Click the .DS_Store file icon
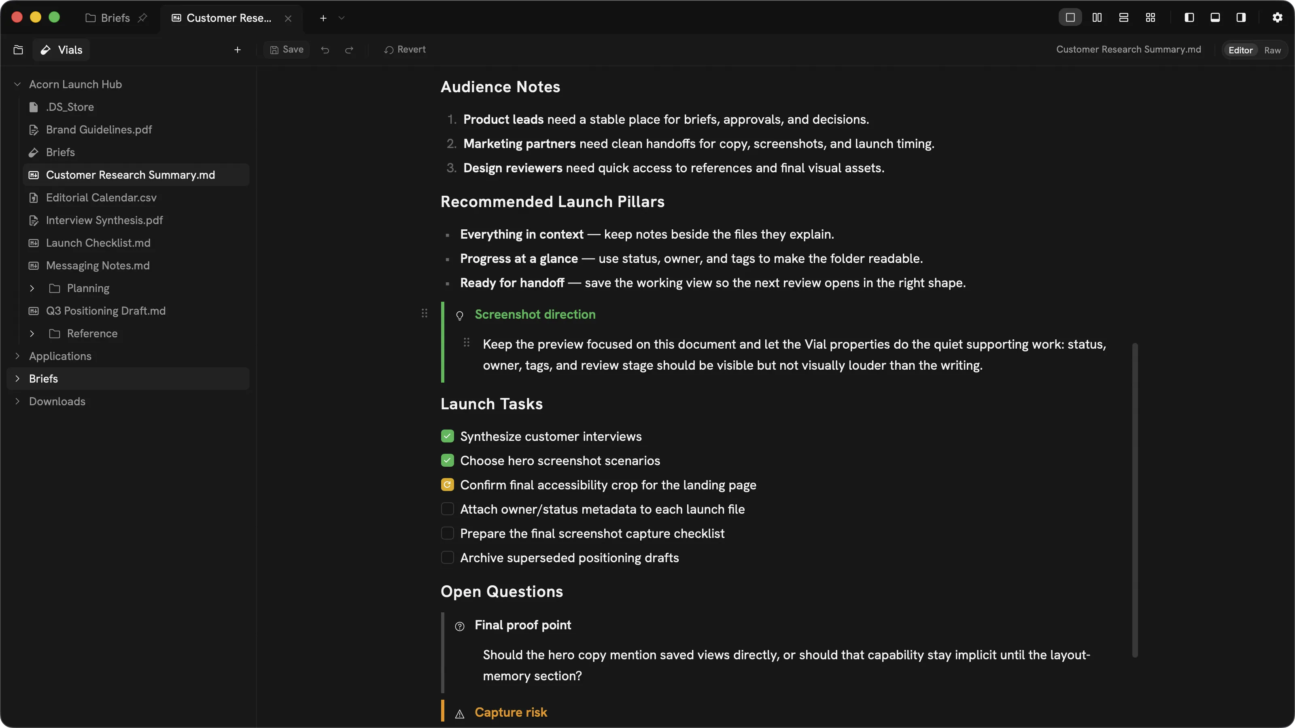This screenshot has height=728, width=1295. 34,107
